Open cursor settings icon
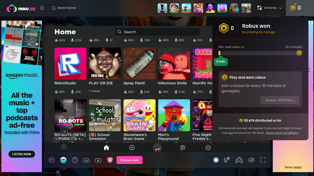The image size is (314, 176). coord(227,160)
